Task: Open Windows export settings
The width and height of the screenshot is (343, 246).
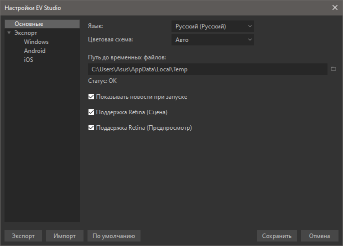Action: 36,42
